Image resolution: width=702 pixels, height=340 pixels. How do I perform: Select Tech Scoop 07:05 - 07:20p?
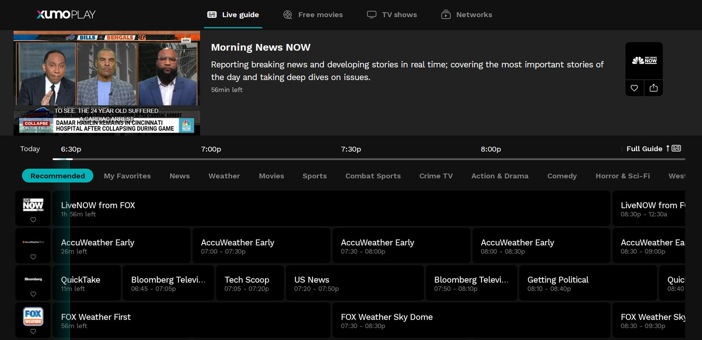(250, 283)
